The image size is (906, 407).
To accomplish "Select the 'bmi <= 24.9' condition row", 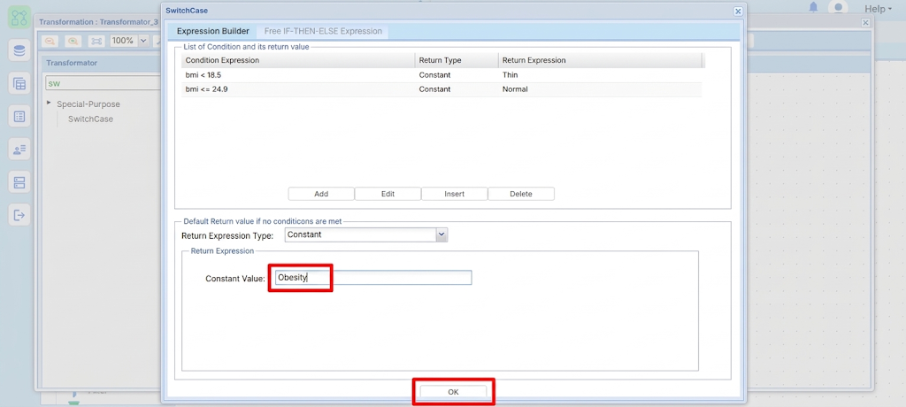I will click(x=441, y=89).
